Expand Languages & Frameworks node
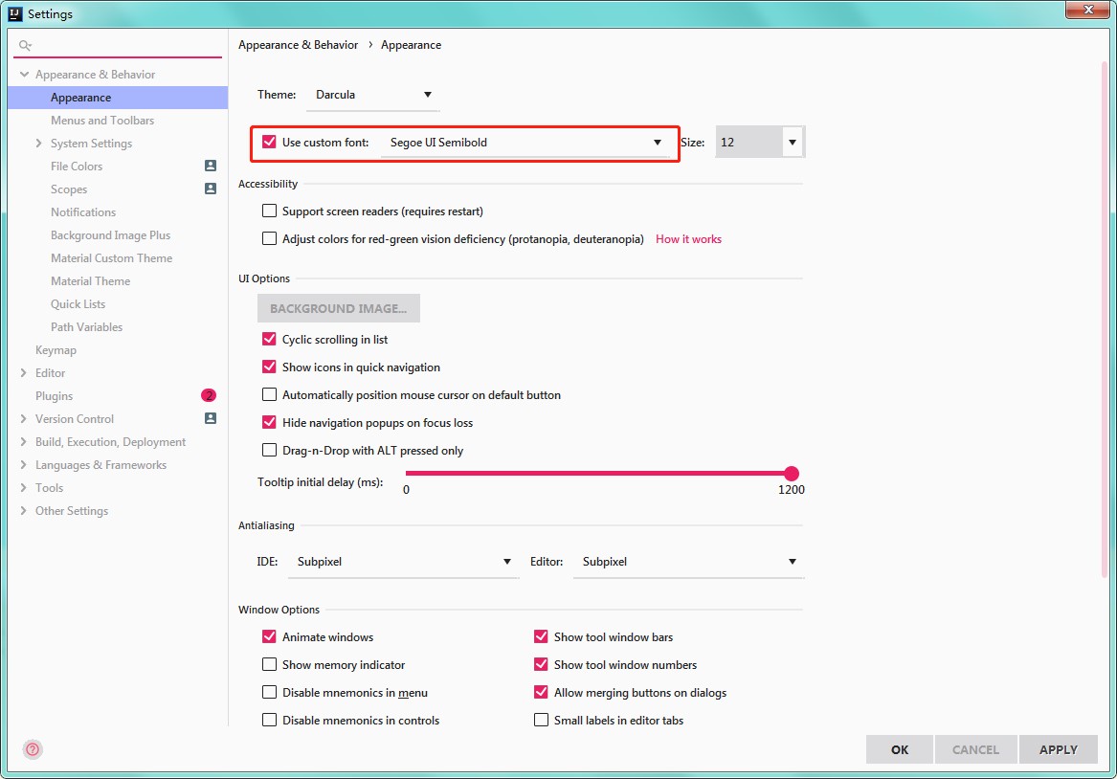 [x=24, y=465]
